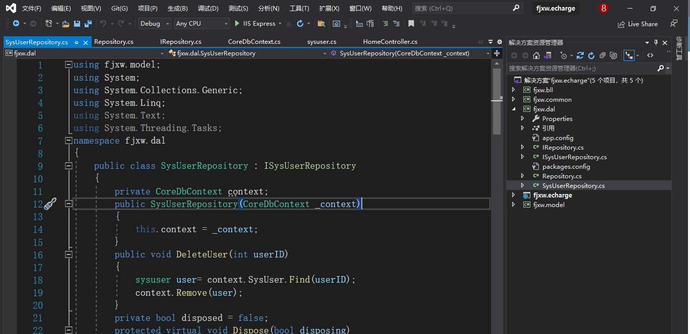This screenshot has width=690, height=334.
Task: Toggle Show All Files in Solution Explorer
Action: [x=613, y=55]
